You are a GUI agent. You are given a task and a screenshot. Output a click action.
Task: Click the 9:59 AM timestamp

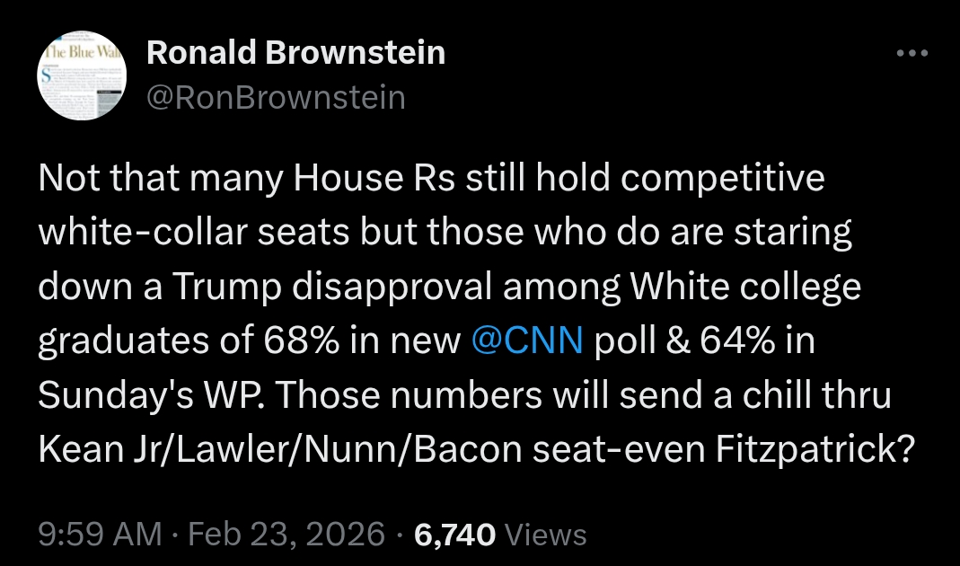(100, 535)
